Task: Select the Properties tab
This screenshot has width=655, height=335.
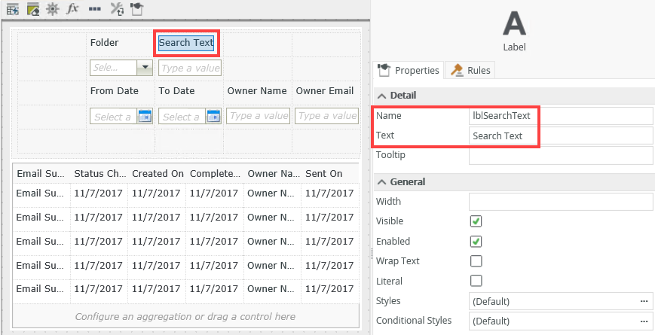Action: pos(409,70)
